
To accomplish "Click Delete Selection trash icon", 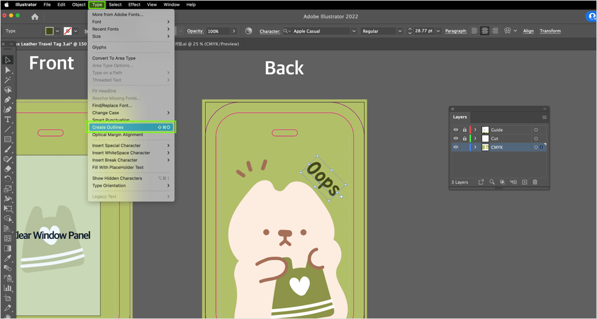I will pyautogui.click(x=535, y=182).
